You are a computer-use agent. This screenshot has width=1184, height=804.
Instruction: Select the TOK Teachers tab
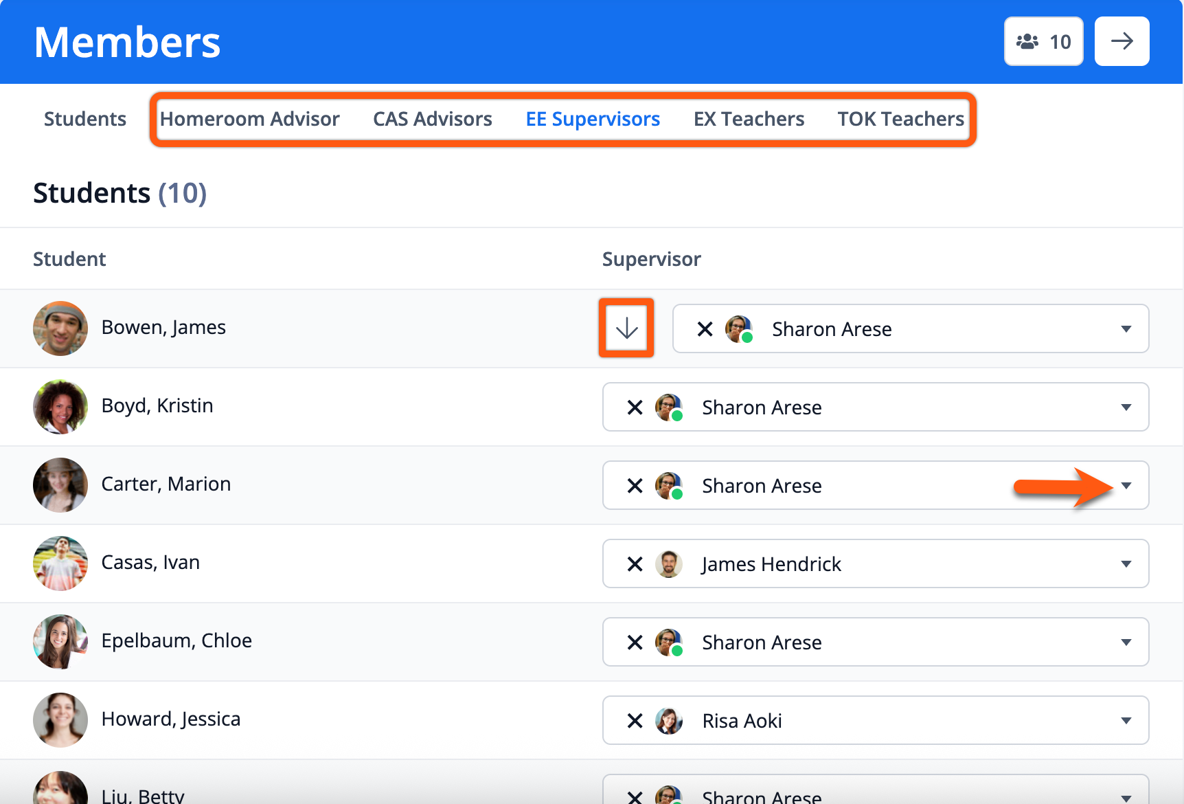tap(900, 119)
